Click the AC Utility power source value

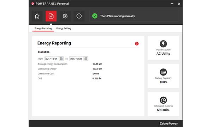[163, 54]
